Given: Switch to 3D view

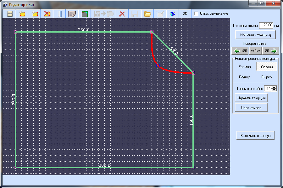Looking at the screenshot, I should coord(185,14).
